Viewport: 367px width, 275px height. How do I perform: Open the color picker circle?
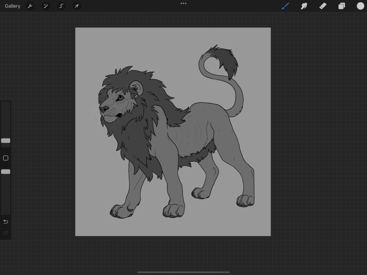(x=360, y=6)
